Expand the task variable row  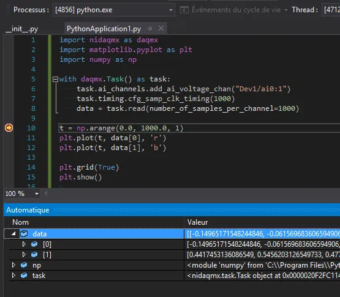point(13,276)
